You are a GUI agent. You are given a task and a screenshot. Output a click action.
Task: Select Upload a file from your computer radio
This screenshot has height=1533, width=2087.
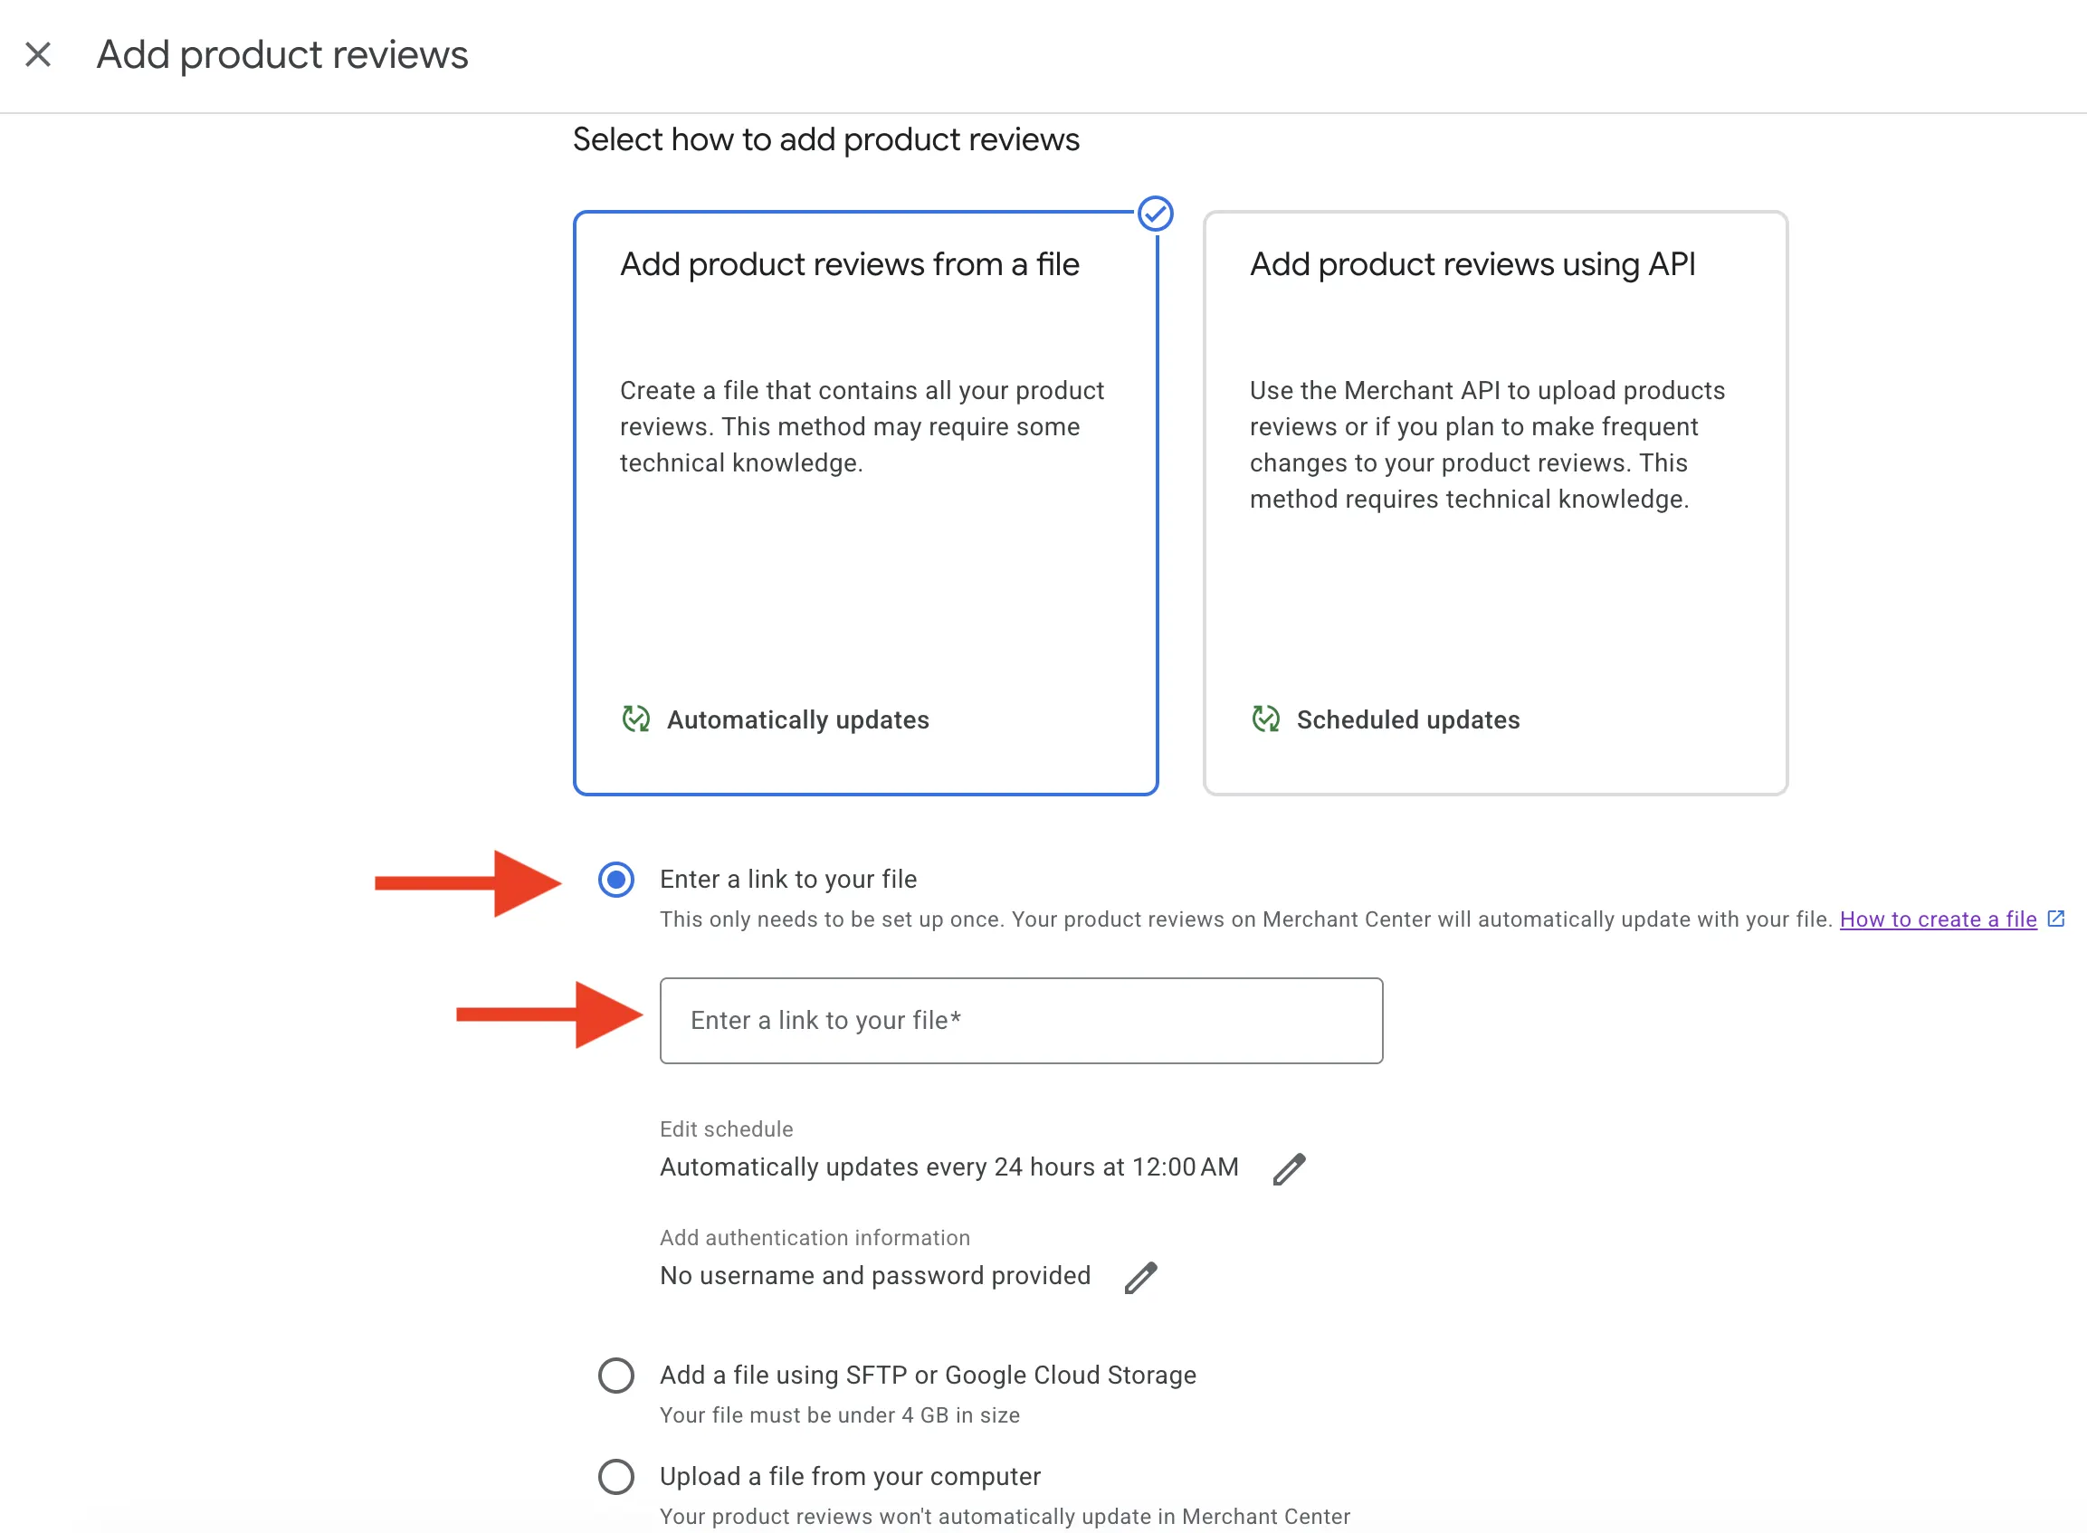coord(616,1476)
